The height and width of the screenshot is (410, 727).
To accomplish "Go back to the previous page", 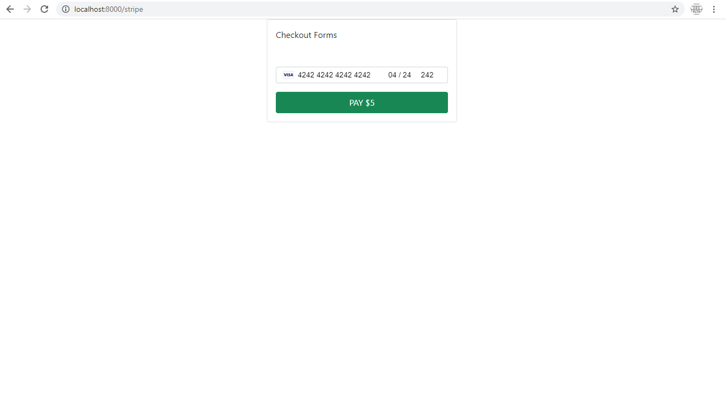I will (x=10, y=9).
